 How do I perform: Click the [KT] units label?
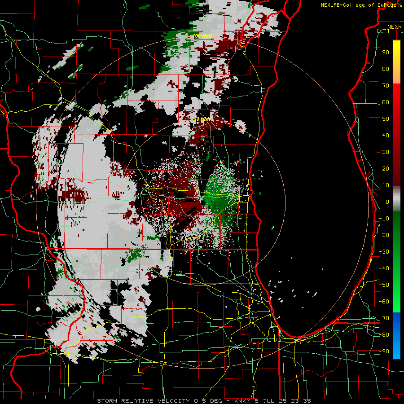click(383, 31)
